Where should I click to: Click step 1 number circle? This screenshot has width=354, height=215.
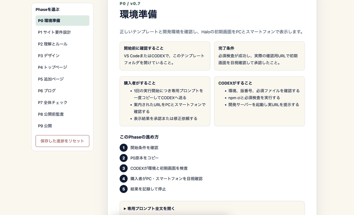pyautogui.click(x=124, y=148)
